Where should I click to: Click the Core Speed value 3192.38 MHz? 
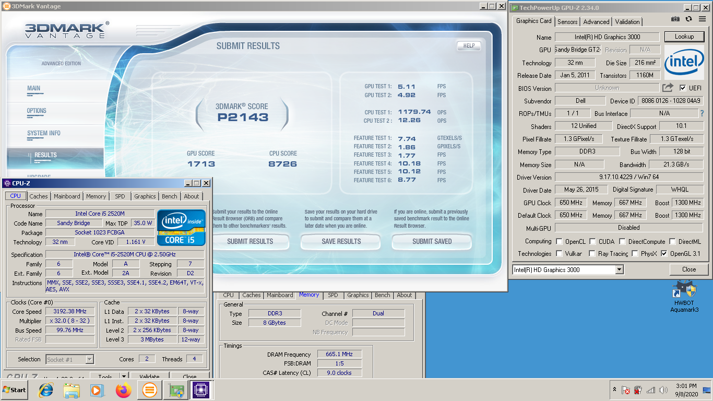(x=70, y=311)
